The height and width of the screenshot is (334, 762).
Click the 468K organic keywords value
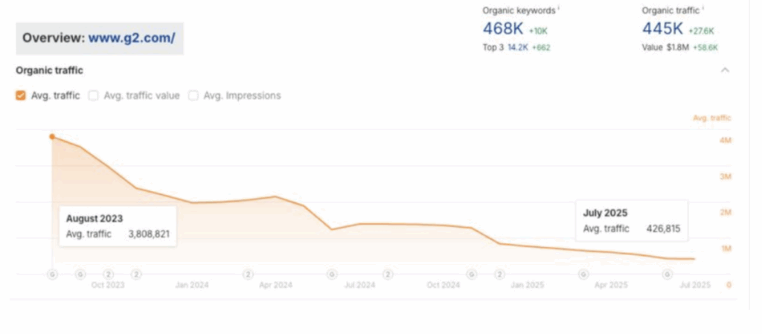[502, 29]
